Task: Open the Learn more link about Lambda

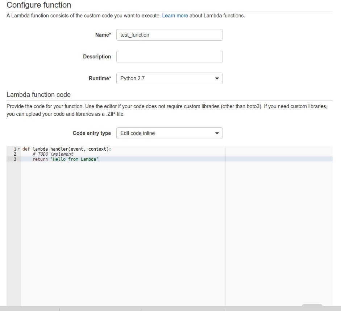Action: (175, 16)
